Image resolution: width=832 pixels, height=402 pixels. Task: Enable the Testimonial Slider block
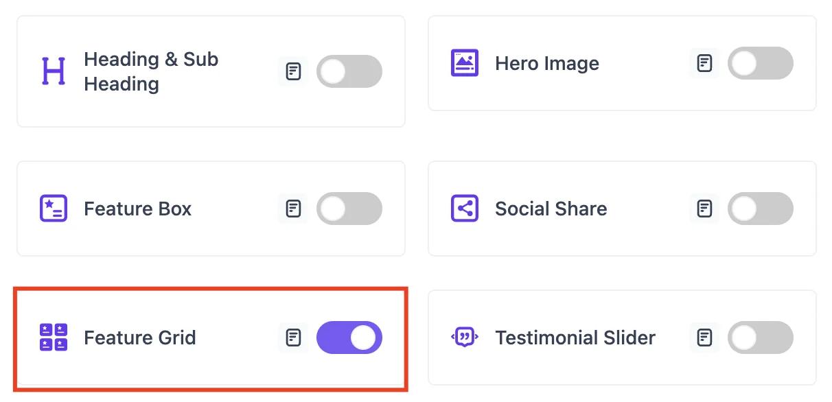pyautogui.click(x=760, y=338)
